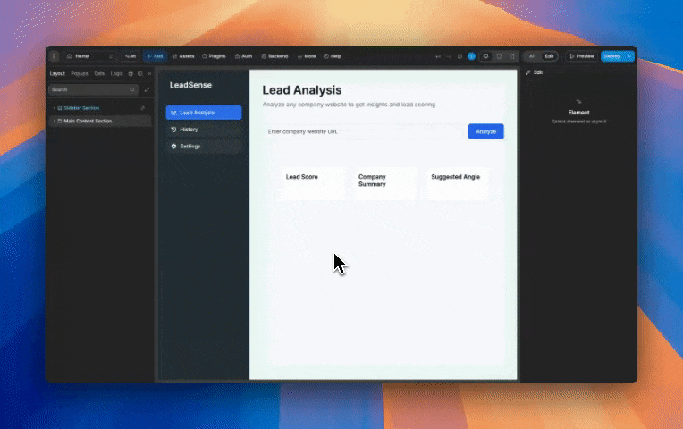683x429 pixels.
Task: Expand the Main Content Section arrow
Action: coord(54,121)
